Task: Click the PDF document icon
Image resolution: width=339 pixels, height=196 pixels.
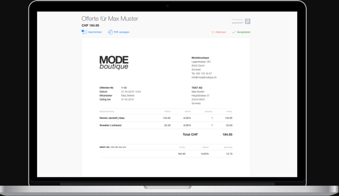Action: tap(110, 32)
